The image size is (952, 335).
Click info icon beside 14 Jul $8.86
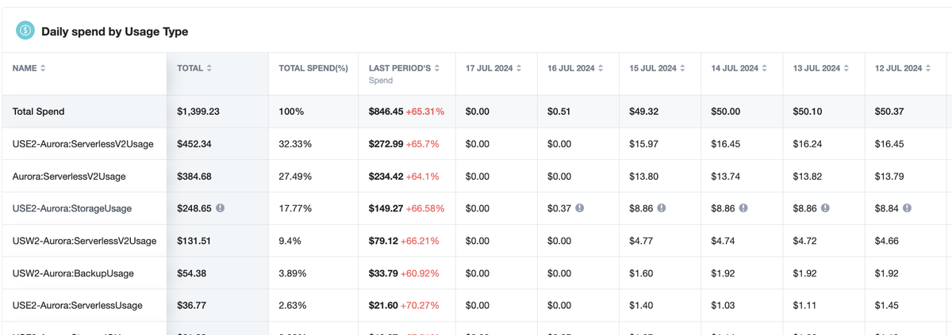pos(743,208)
